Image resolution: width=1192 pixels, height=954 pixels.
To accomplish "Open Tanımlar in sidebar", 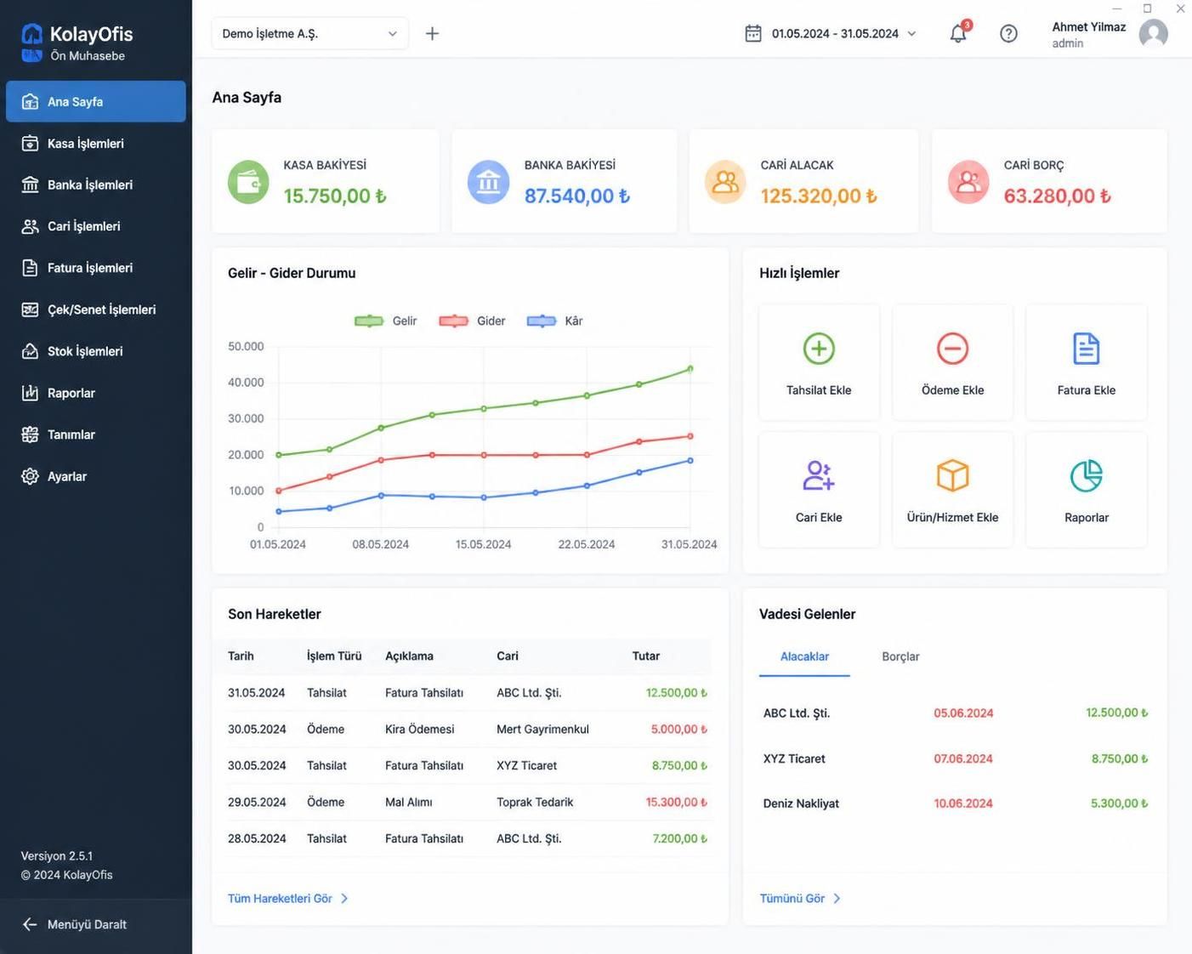I will coord(96,434).
